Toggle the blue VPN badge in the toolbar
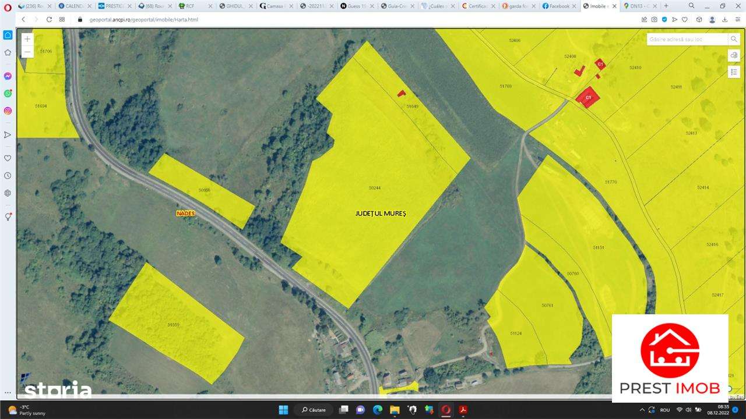Screen dimensions: 746x419 click(665, 19)
